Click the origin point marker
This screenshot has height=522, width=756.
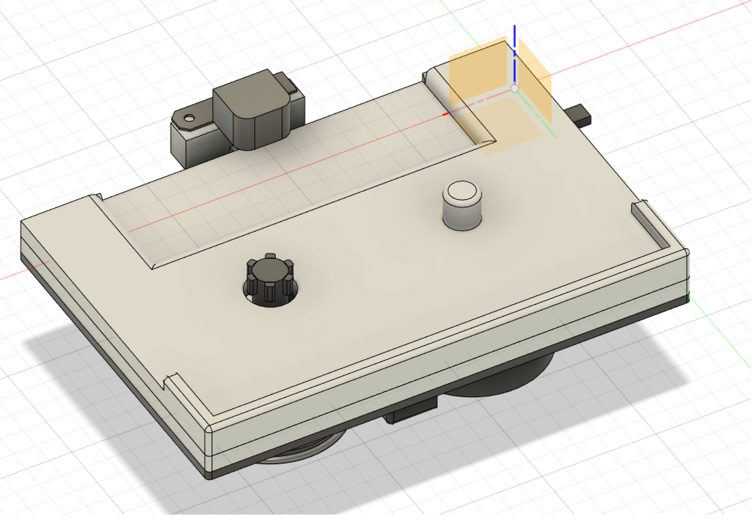(515, 89)
